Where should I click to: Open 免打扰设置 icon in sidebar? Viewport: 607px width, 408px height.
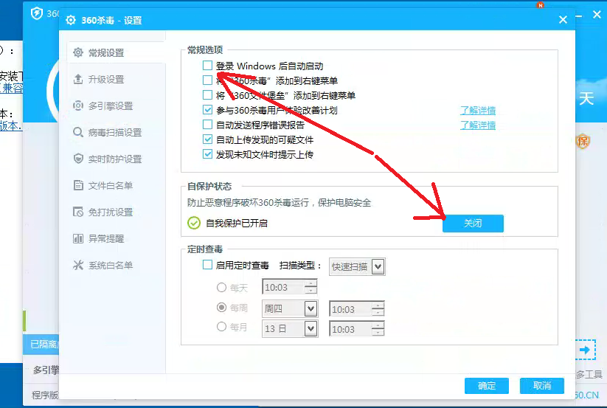coord(78,212)
